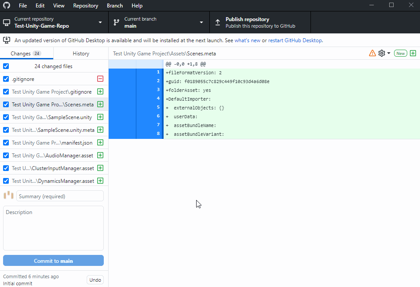Image resolution: width=420 pixels, height=287 pixels.
Task: Click the Undo button for last commit
Action: click(95, 280)
